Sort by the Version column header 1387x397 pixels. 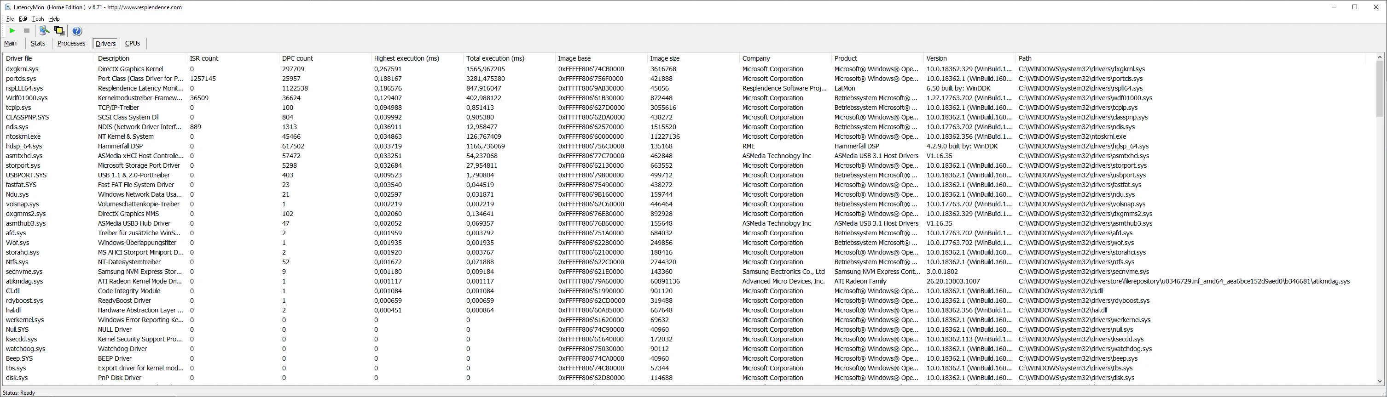969,58
